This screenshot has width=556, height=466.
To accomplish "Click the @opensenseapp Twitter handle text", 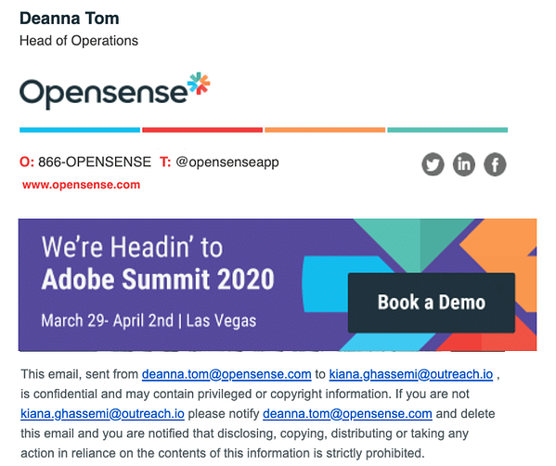I will tap(227, 162).
